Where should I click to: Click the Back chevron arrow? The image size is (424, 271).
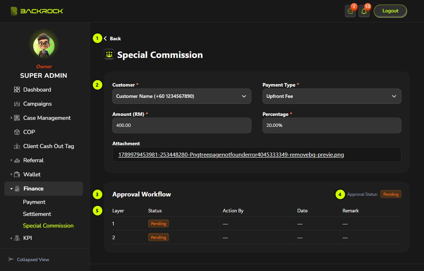(105, 39)
